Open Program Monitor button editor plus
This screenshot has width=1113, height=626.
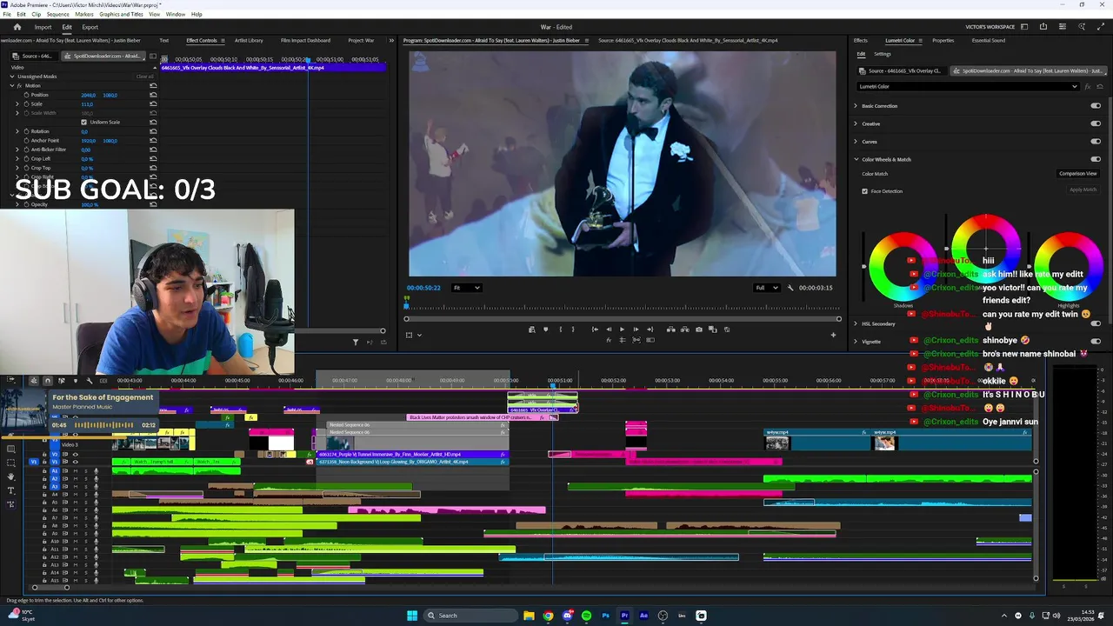[833, 335]
